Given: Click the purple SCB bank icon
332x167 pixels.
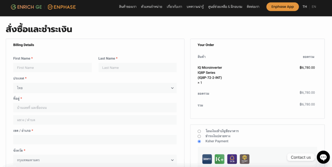Looking at the screenshot, I should point(232,159).
